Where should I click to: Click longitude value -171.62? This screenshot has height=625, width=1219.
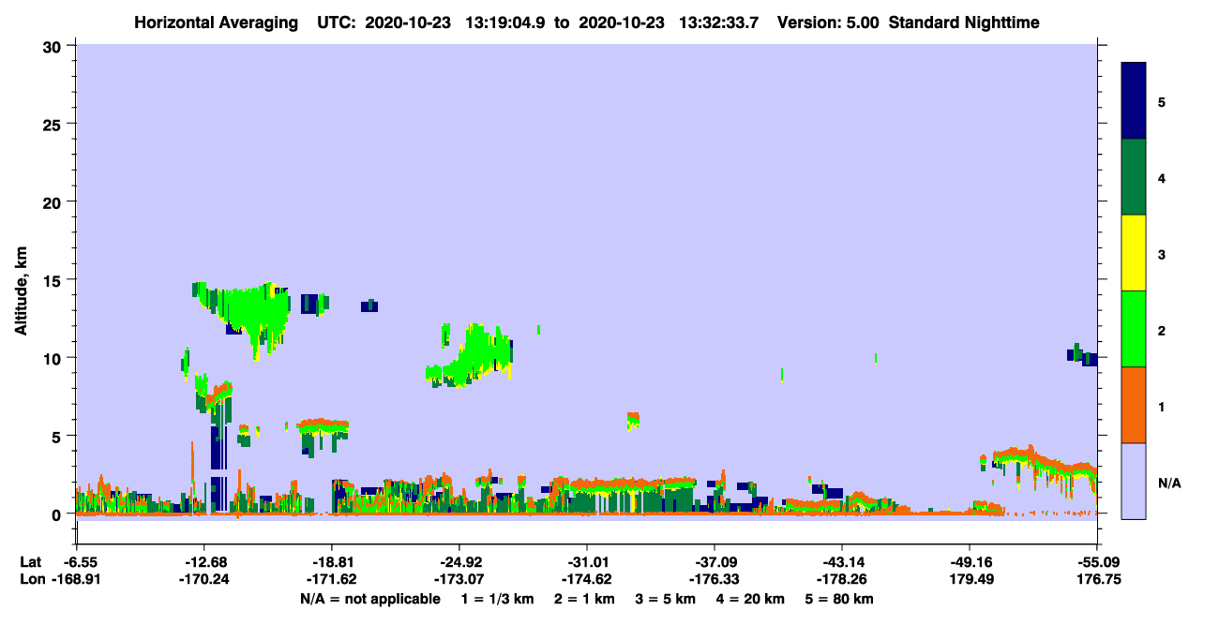pyautogui.click(x=332, y=579)
